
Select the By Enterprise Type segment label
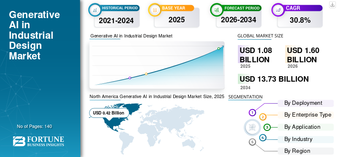[x=305, y=115]
